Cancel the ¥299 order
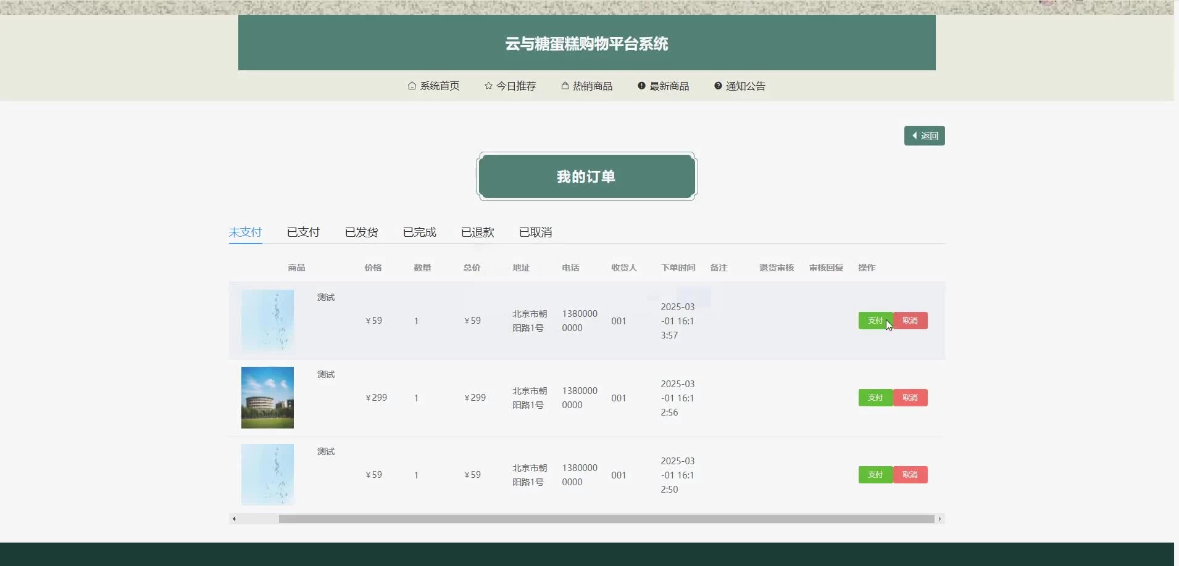The image size is (1179, 566). click(x=910, y=398)
